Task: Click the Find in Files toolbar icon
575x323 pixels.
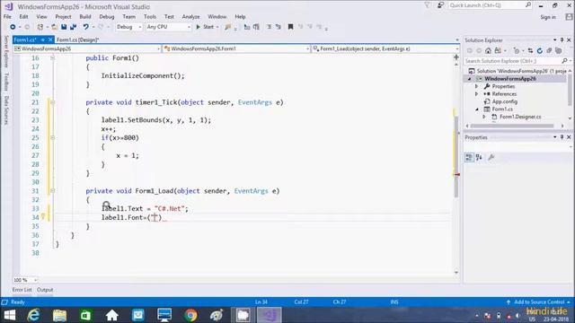Action: click(228, 27)
